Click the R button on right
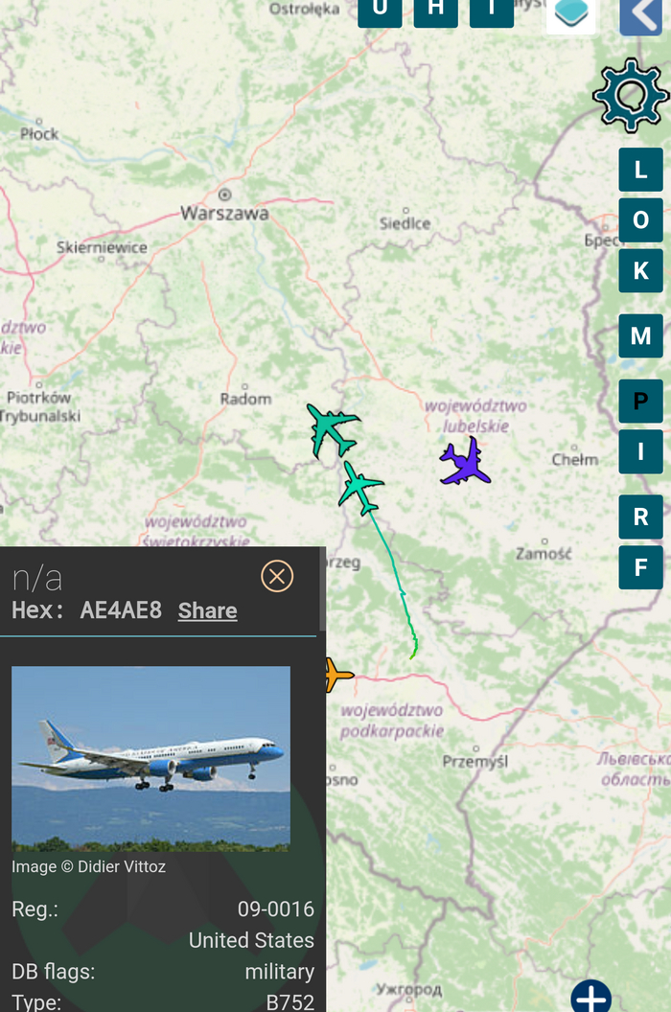 [640, 517]
